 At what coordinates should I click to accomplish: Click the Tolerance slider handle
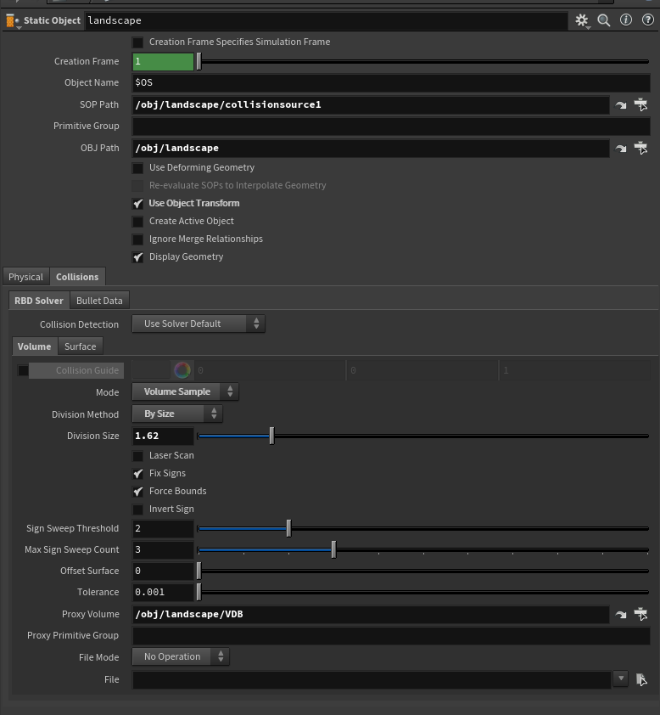point(199,592)
